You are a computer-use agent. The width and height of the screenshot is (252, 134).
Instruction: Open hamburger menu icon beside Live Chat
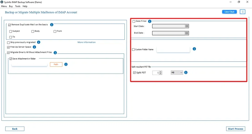click(242, 12)
